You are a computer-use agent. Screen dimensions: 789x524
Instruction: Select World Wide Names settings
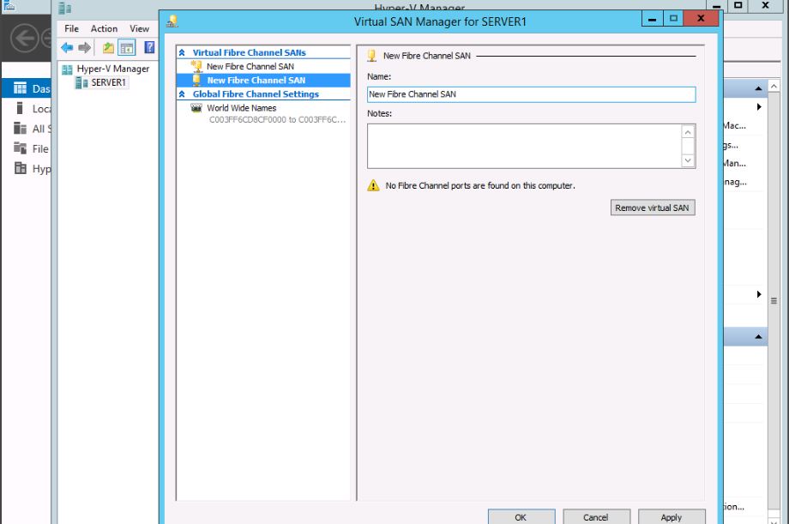tap(242, 108)
